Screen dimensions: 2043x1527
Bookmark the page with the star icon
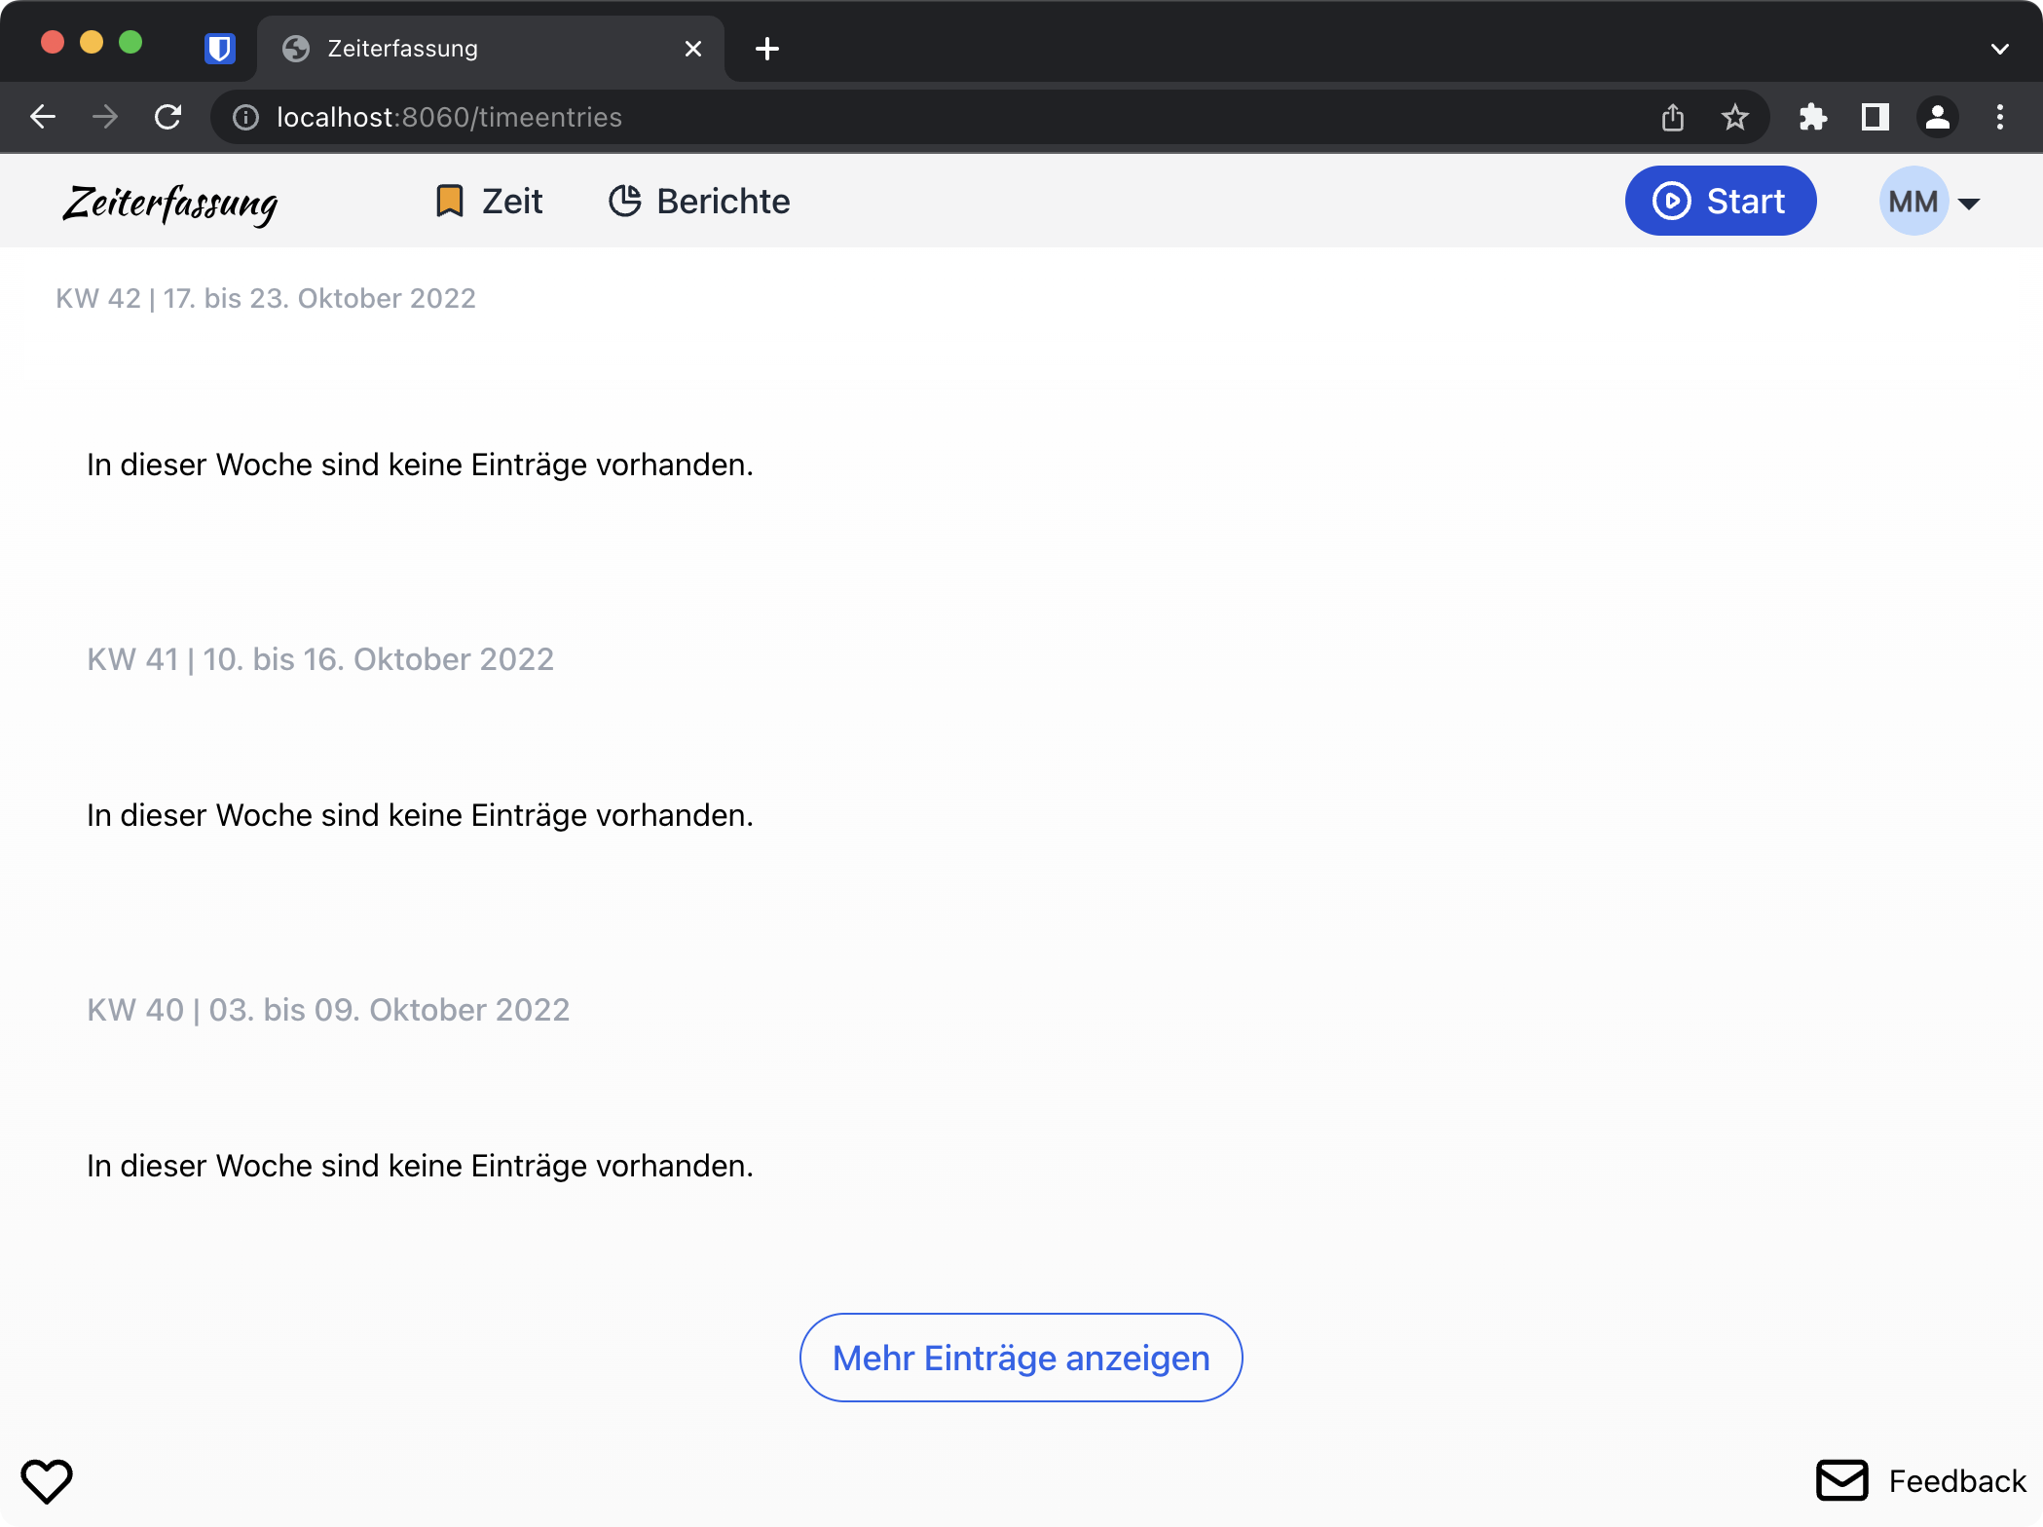tap(1734, 117)
